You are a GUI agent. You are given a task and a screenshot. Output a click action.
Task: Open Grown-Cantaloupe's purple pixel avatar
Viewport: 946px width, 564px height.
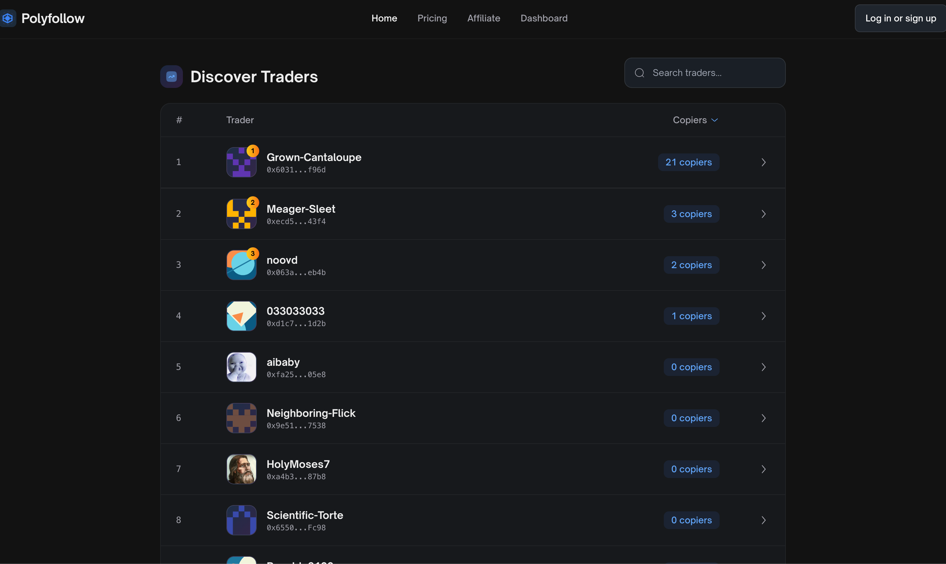242,162
